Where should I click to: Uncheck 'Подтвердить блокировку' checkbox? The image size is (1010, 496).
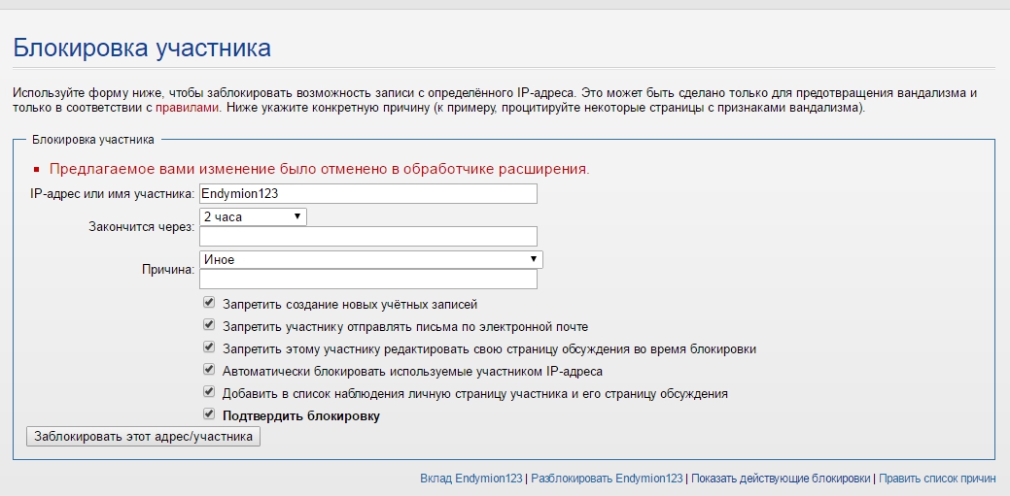click(209, 414)
